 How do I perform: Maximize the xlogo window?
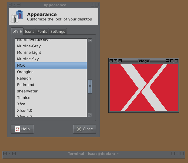(x=172, y=61)
